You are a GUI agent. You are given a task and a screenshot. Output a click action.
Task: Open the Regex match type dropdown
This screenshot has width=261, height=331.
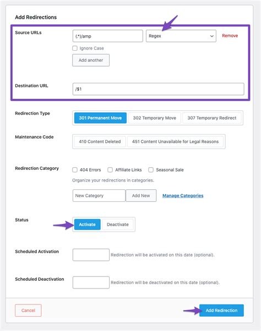[x=181, y=36]
